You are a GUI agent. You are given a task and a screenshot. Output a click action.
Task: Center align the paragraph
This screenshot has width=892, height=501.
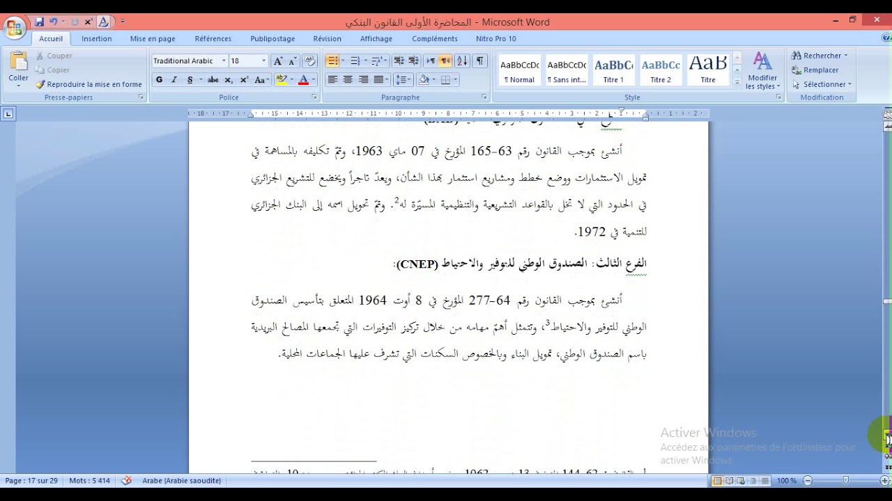click(x=348, y=80)
